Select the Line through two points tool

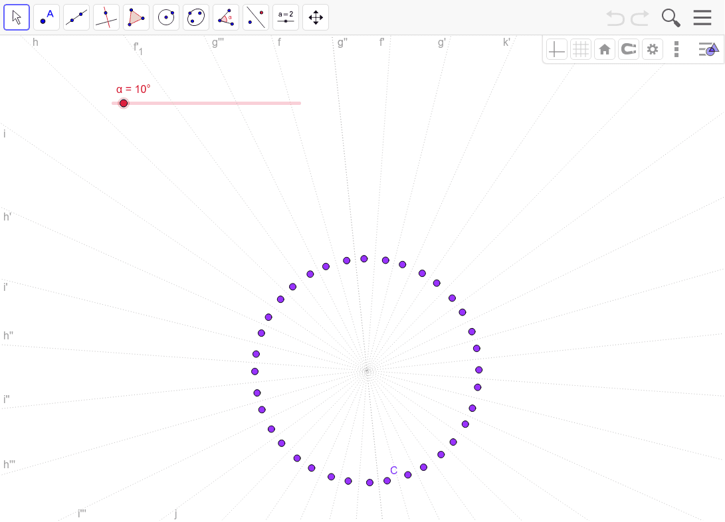click(76, 17)
